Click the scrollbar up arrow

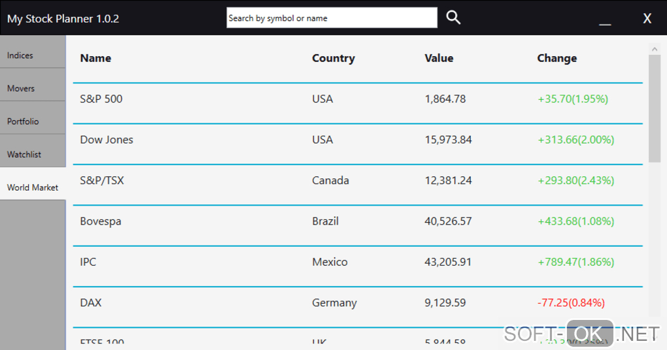[655, 49]
